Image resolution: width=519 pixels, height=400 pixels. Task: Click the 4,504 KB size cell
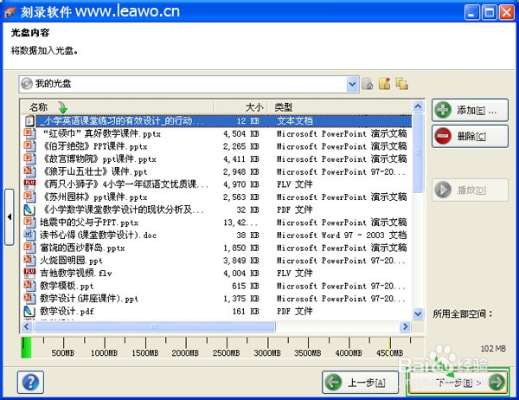point(241,134)
